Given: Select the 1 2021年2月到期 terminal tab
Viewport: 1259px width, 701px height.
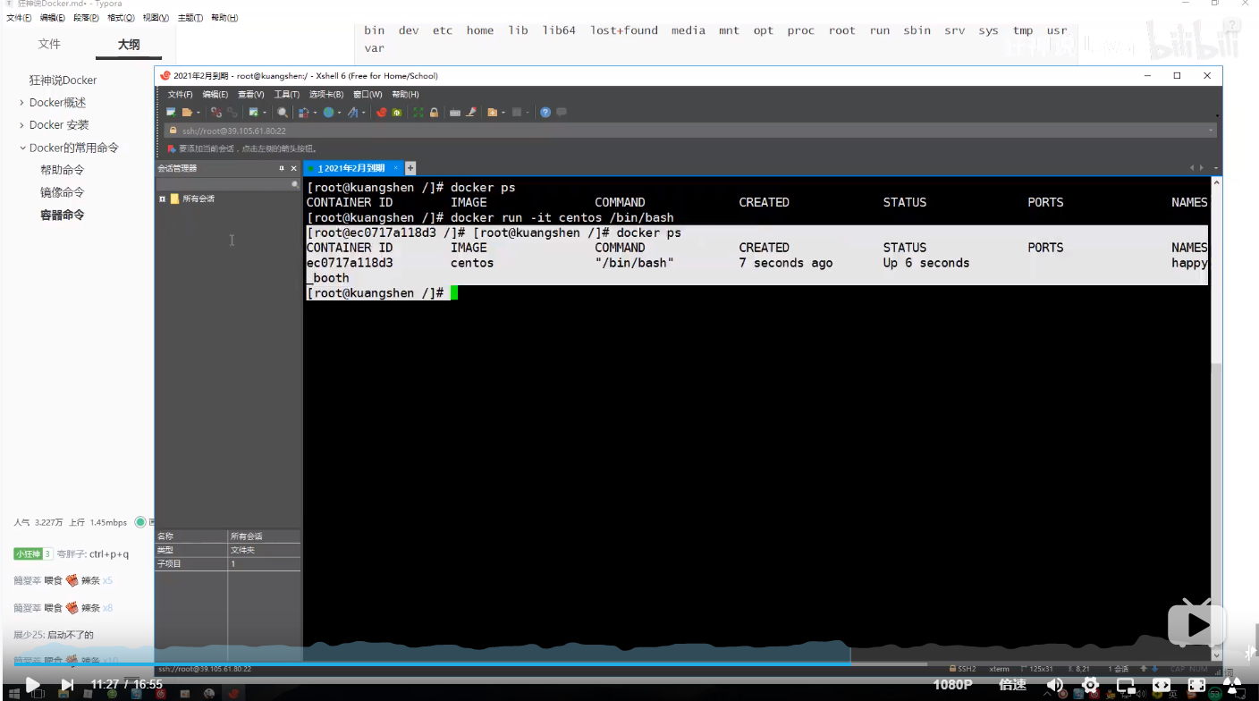Looking at the screenshot, I should pyautogui.click(x=353, y=168).
